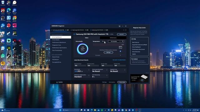Image resolution: width=200 pixels, height=112 pixels.
Task: Switch temperature unit to Celsius icon
Action: [103, 41]
